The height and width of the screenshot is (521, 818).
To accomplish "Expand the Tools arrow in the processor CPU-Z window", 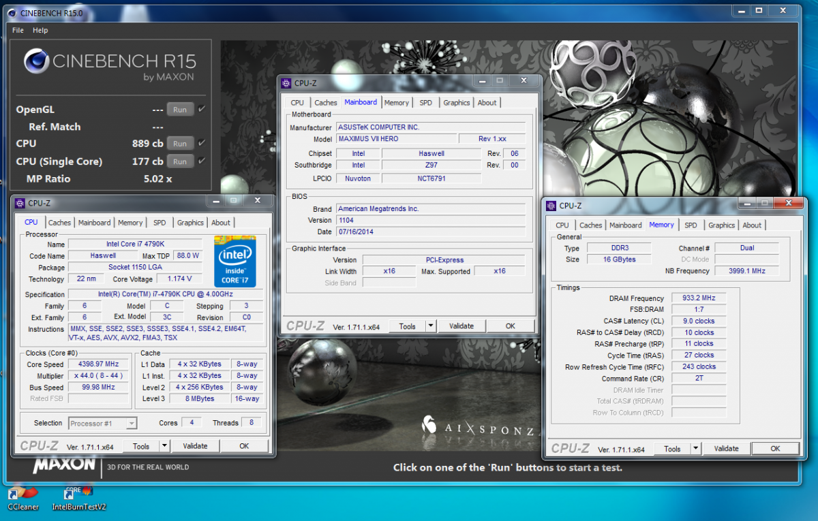I will (164, 446).
